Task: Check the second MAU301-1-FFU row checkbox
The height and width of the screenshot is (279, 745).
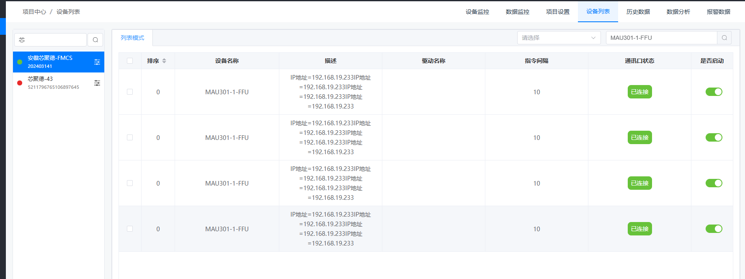Action: tap(130, 137)
